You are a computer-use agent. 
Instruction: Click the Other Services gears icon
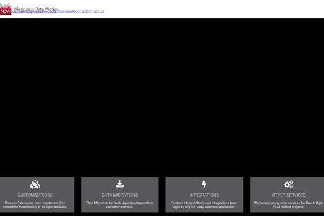click(288, 185)
